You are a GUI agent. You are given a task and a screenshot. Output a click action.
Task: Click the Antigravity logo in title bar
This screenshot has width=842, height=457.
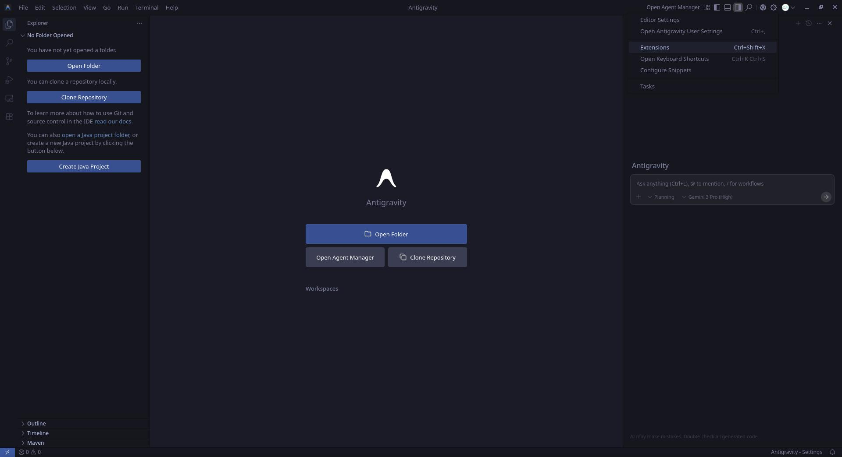[7, 7]
